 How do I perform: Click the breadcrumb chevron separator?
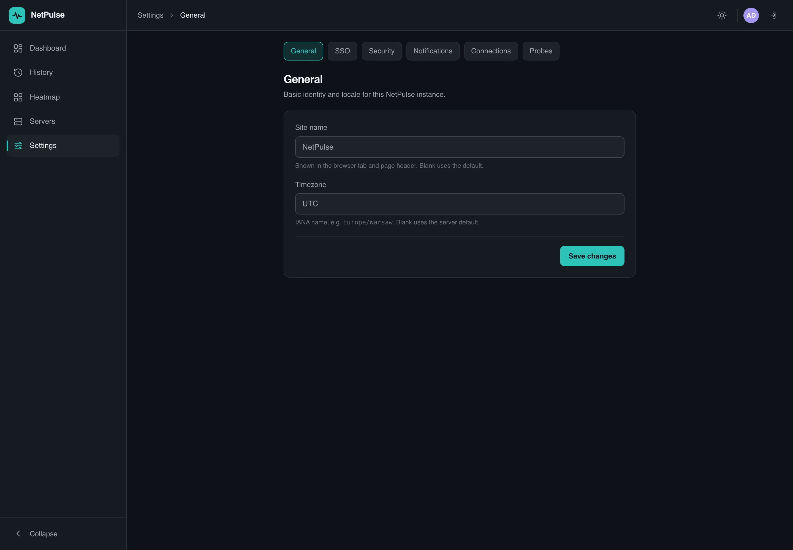click(172, 15)
